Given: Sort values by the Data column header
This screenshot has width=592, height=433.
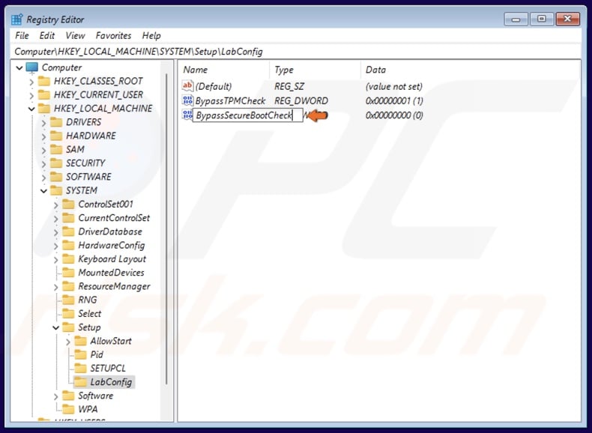Looking at the screenshot, I should pos(470,70).
